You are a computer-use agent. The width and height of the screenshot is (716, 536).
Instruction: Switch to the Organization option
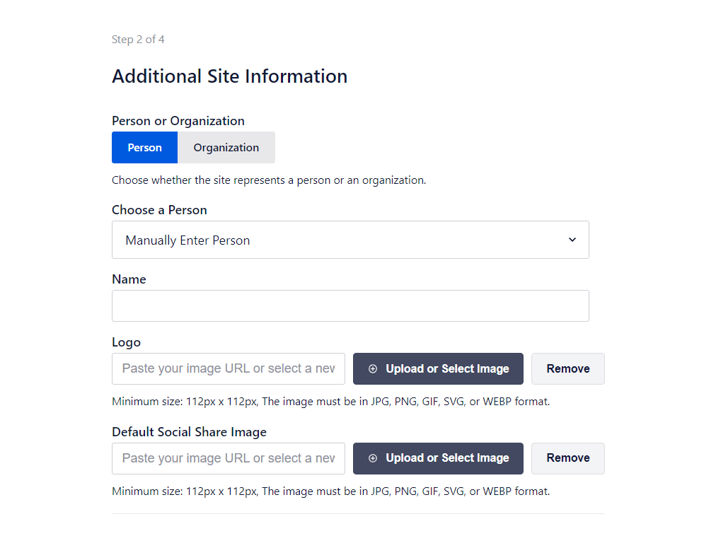[226, 148]
